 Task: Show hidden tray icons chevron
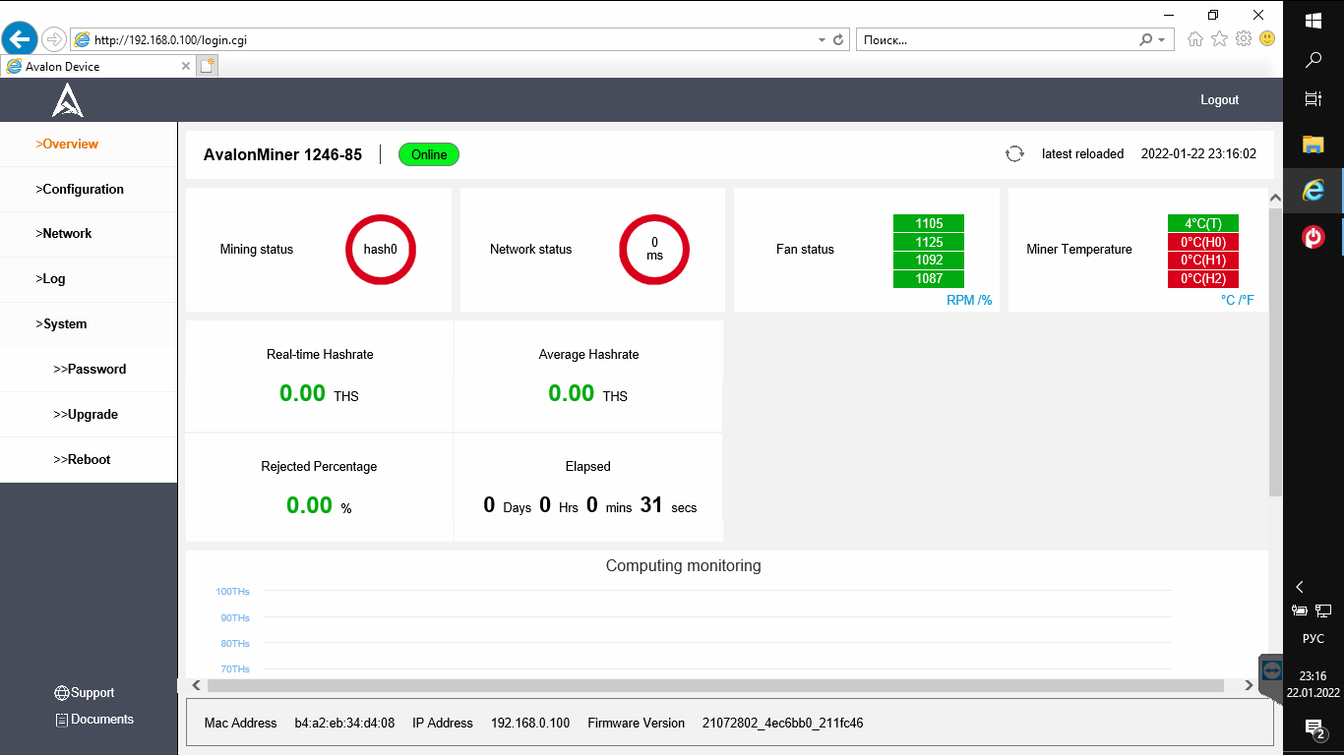pos(1300,587)
